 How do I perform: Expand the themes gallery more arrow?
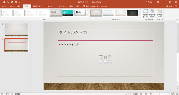87,16
